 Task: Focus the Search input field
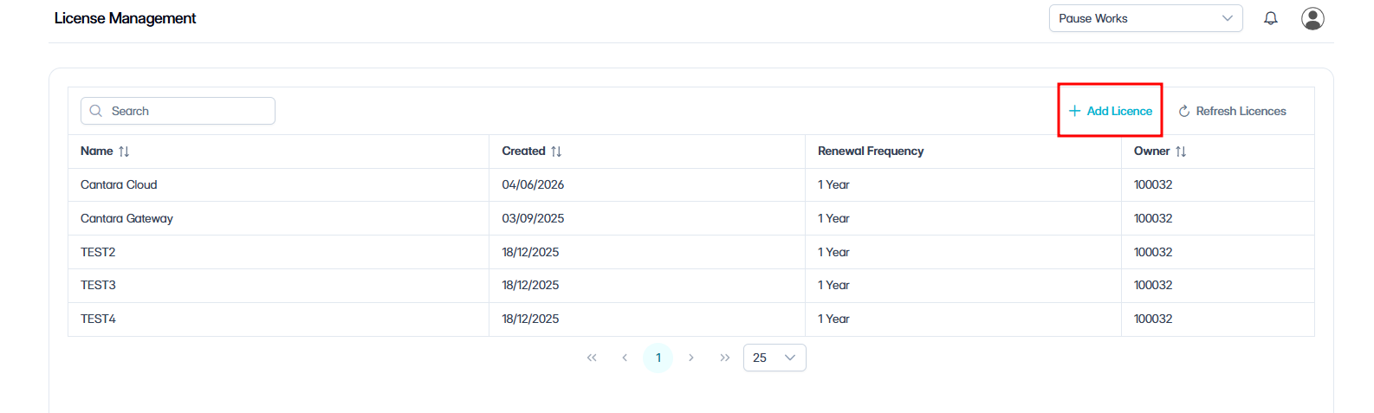tap(178, 111)
